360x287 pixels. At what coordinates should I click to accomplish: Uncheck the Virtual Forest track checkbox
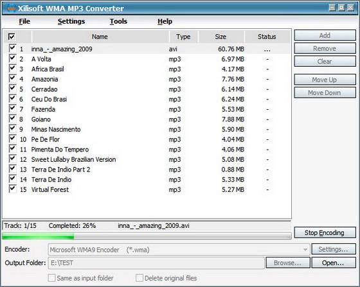point(12,189)
